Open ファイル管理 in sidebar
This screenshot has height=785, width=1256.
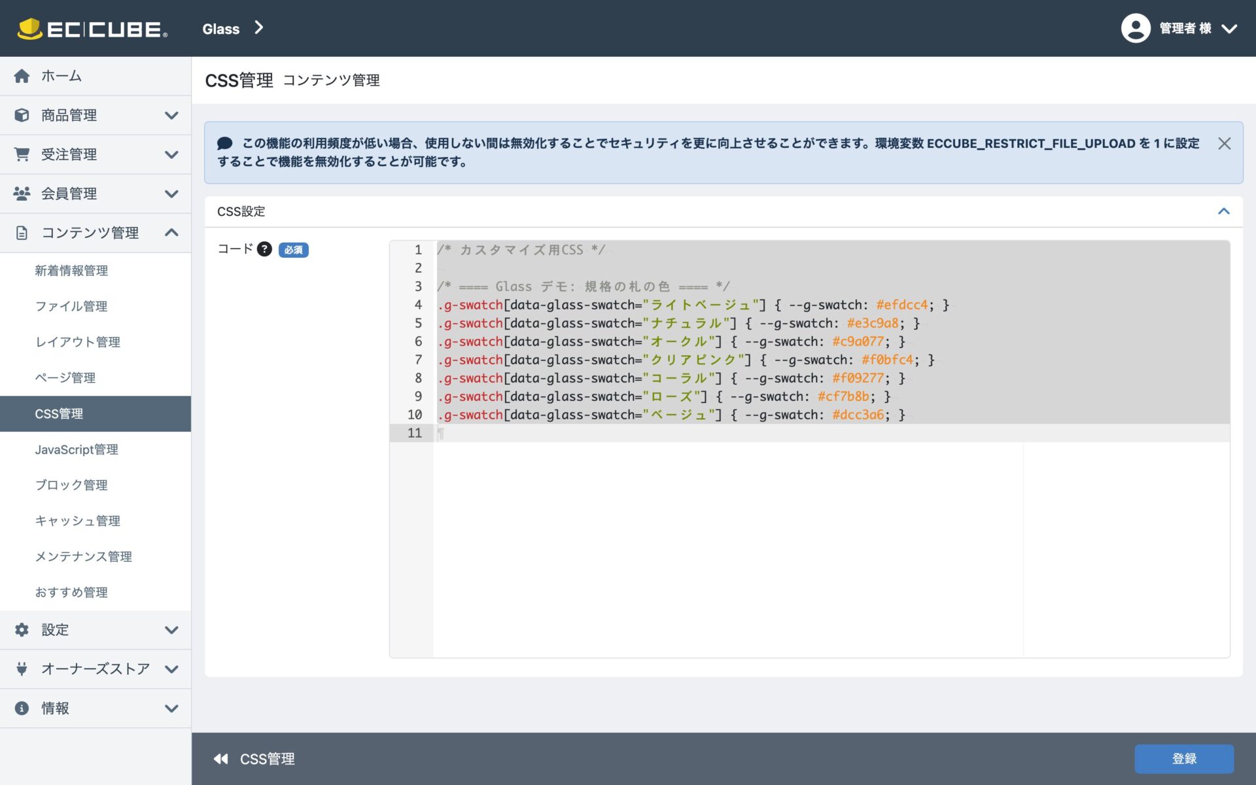pos(96,306)
